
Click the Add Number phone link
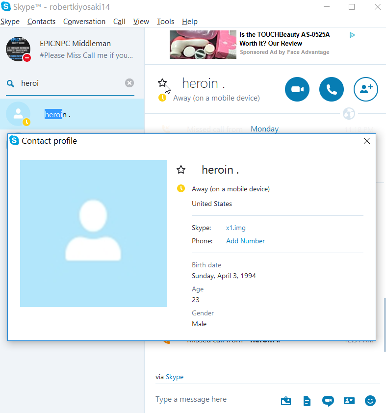point(245,241)
